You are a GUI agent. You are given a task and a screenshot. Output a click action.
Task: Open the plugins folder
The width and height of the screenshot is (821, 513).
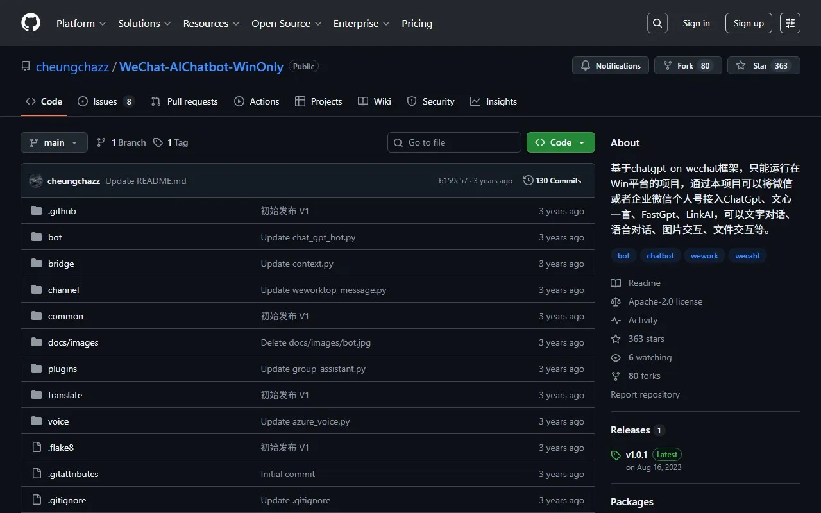62,369
